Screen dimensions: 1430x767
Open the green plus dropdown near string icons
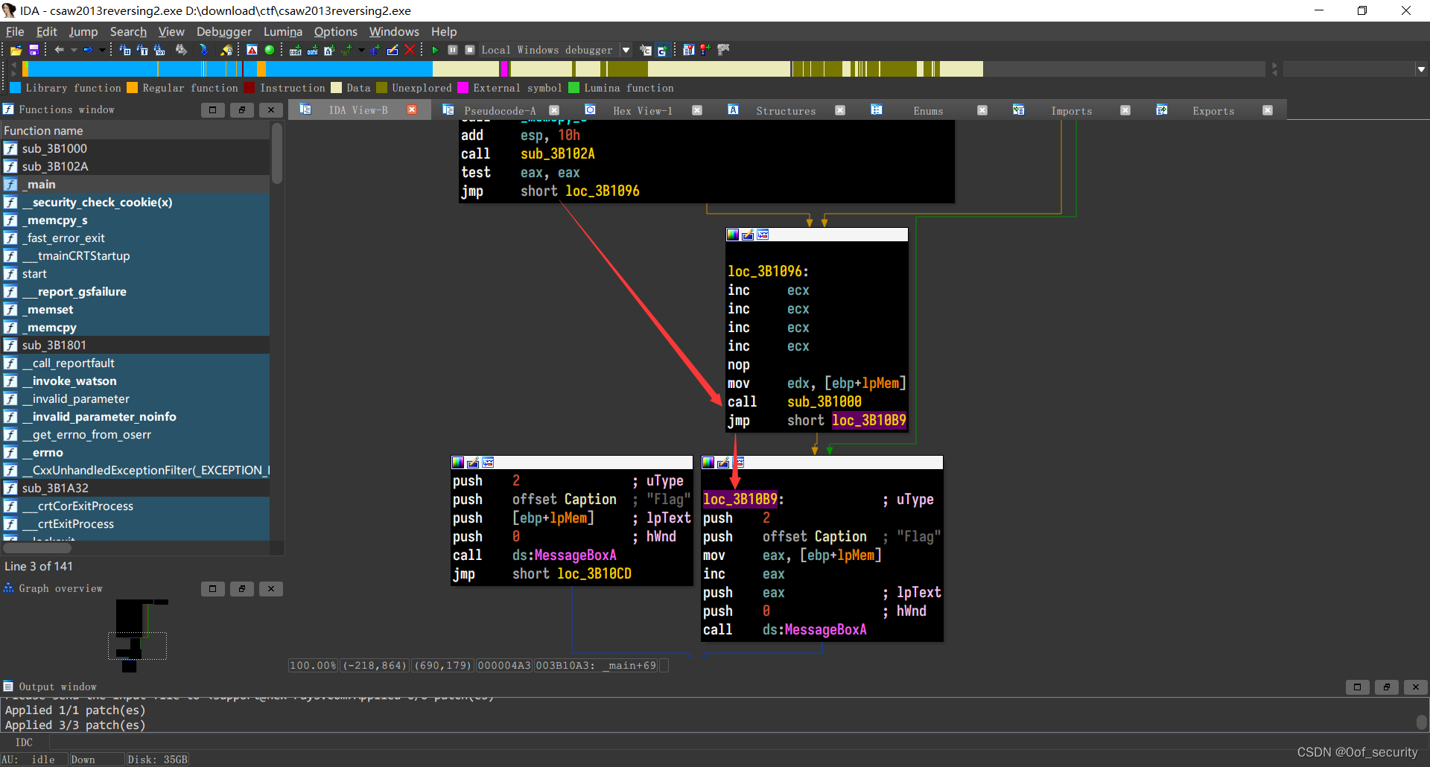(362, 50)
